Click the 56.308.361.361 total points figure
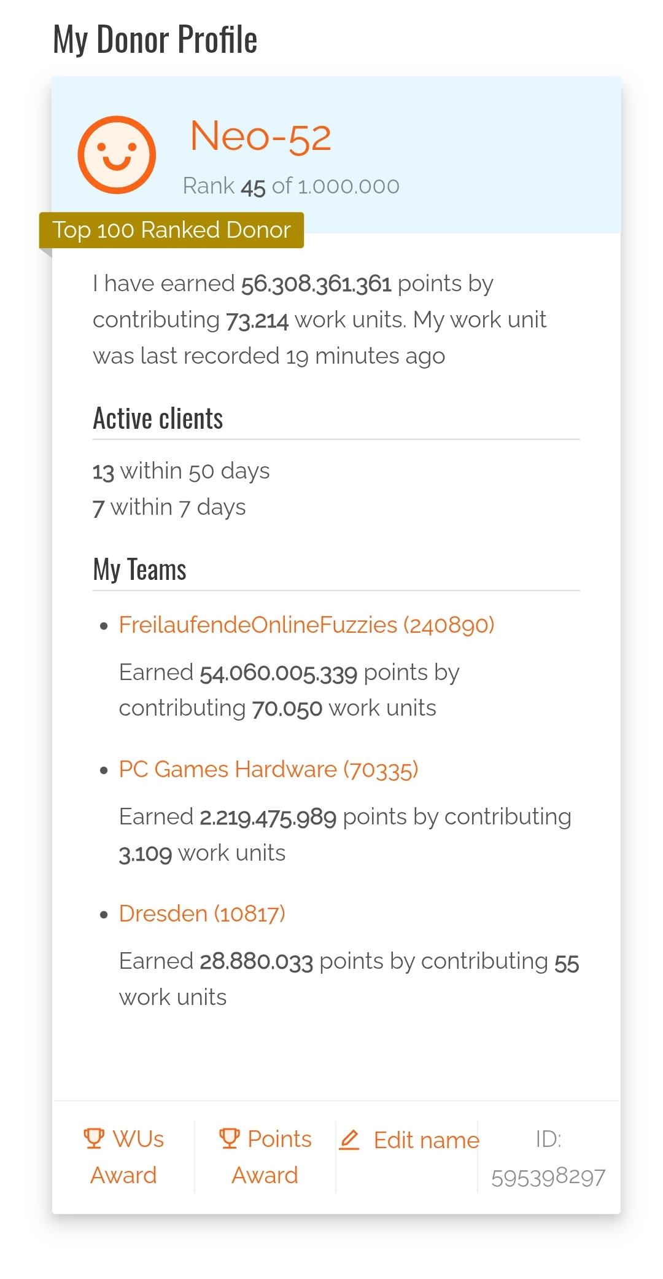Viewport: 663px width, 1279px height. (316, 284)
